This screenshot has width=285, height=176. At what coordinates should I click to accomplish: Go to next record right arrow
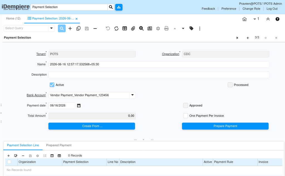tap(266, 38)
